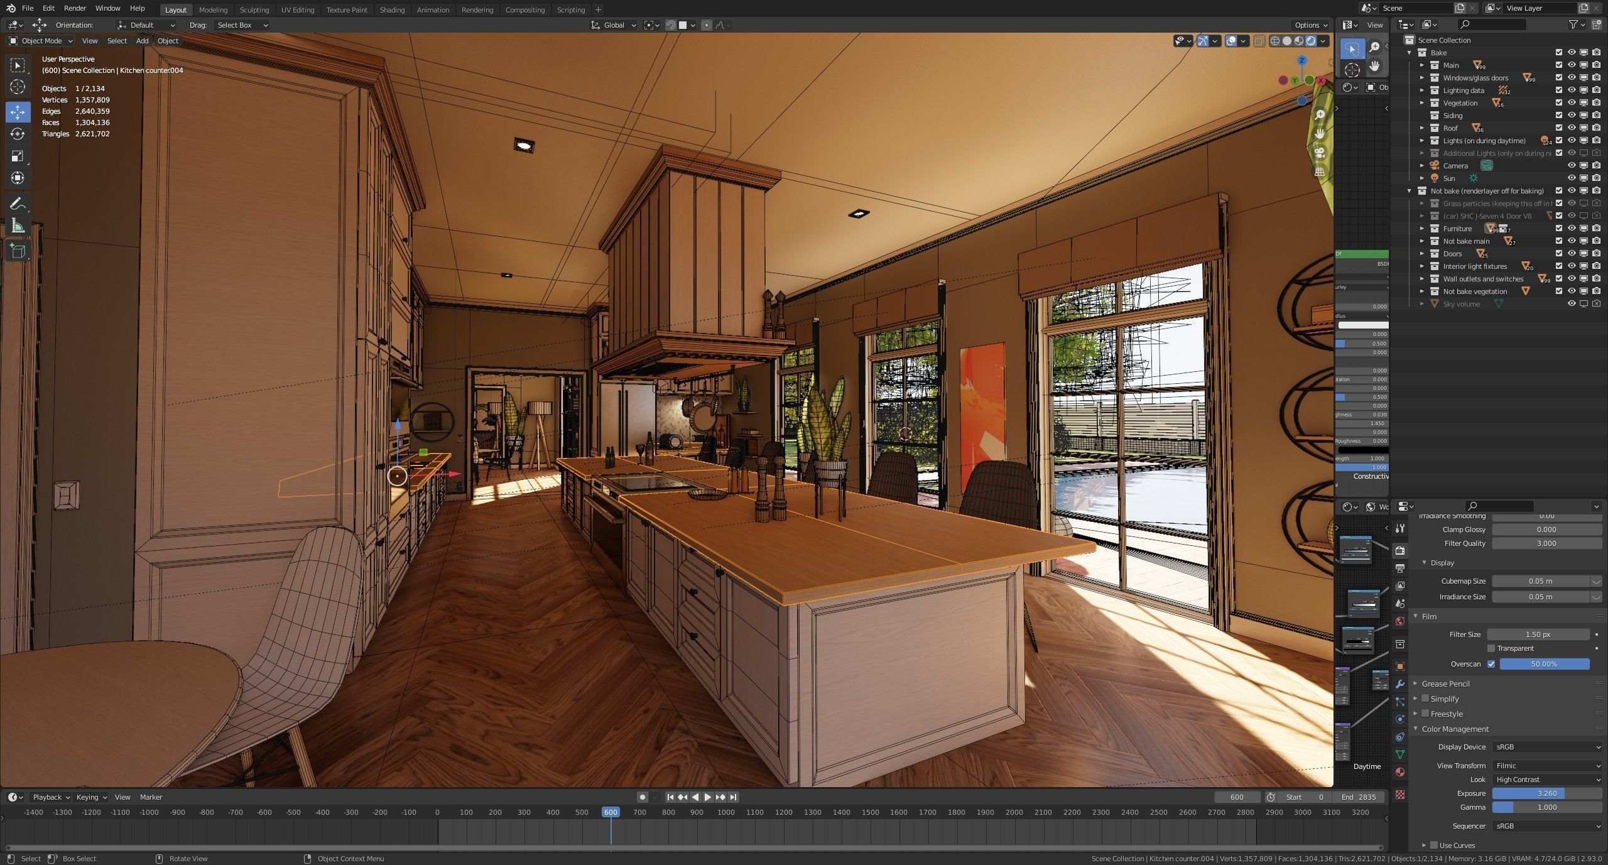Switch to material preview shading
The width and height of the screenshot is (1608, 865).
coord(1299,41)
